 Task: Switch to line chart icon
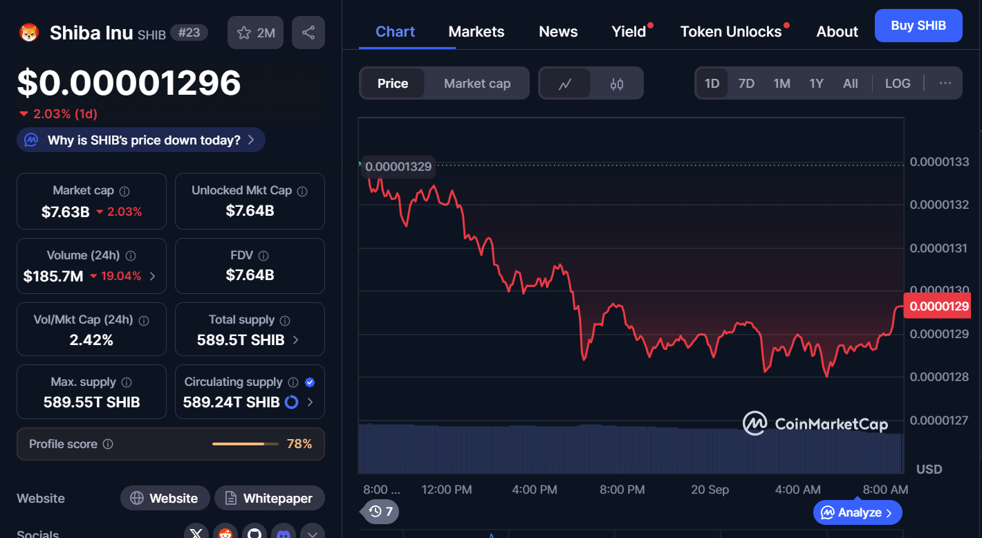point(565,84)
